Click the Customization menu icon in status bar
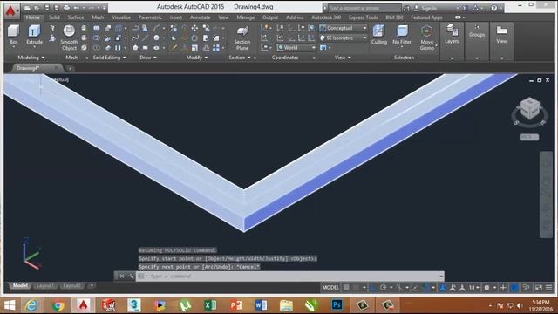 549,287
